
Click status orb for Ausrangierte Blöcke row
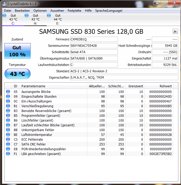coord(8,92)
